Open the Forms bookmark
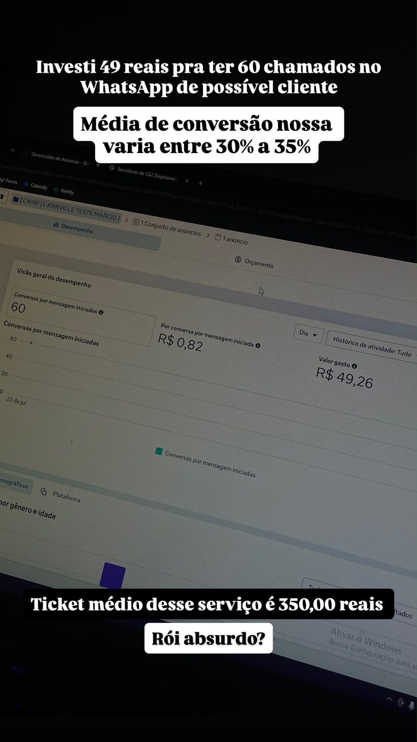This screenshot has height=742, width=417. tap(9, 180)
